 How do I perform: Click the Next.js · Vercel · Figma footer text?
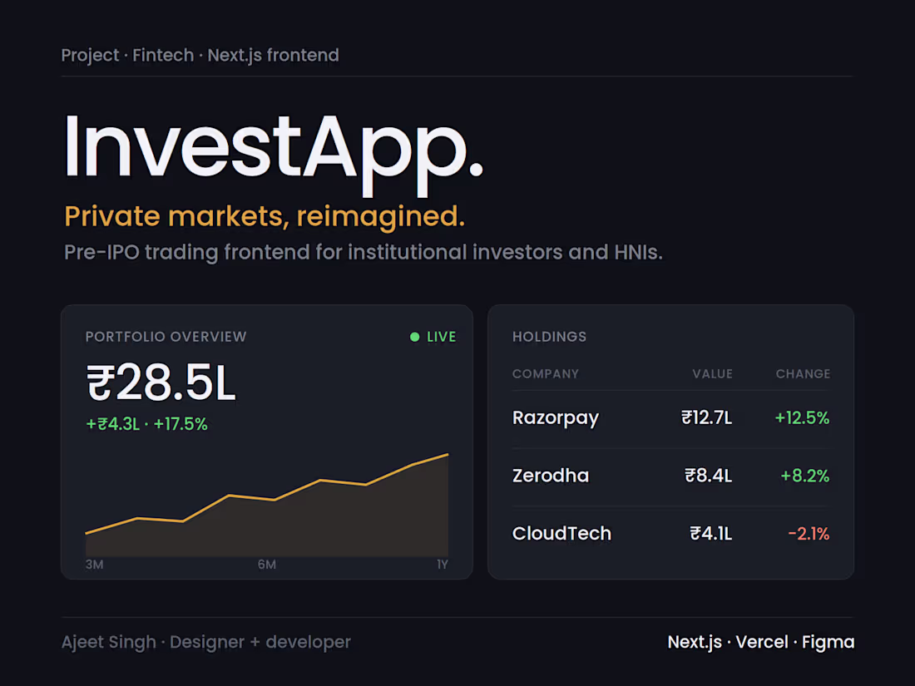pos(761,642)
